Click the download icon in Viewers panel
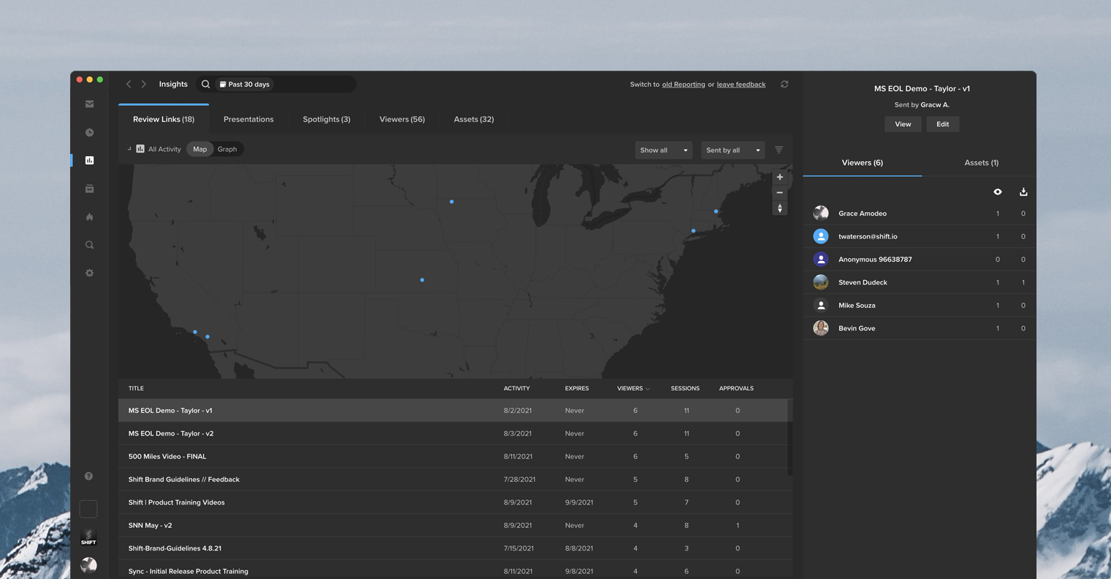1111x579 pixels. (x=1023, y=192)
